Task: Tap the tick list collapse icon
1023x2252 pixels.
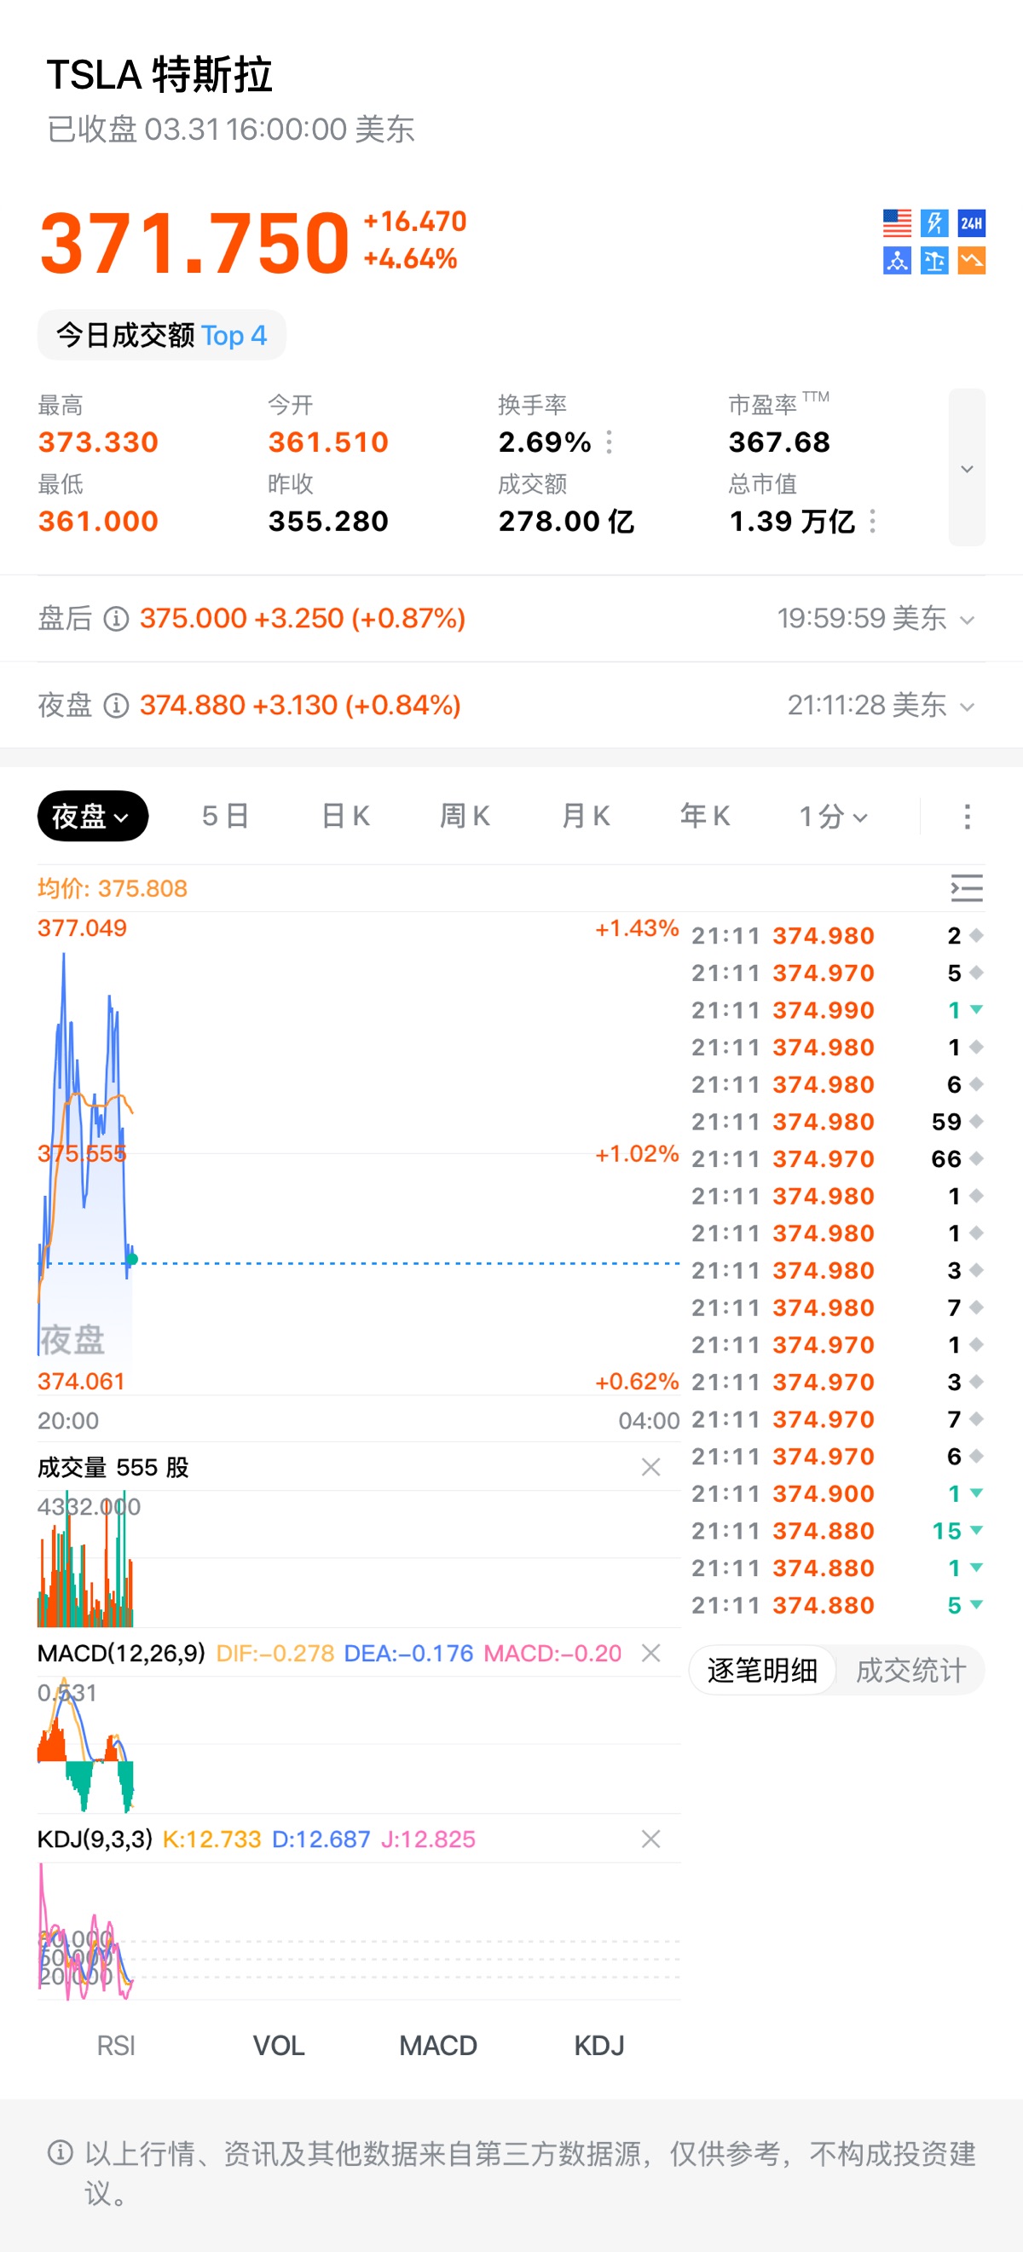Action: coord(966,888)
